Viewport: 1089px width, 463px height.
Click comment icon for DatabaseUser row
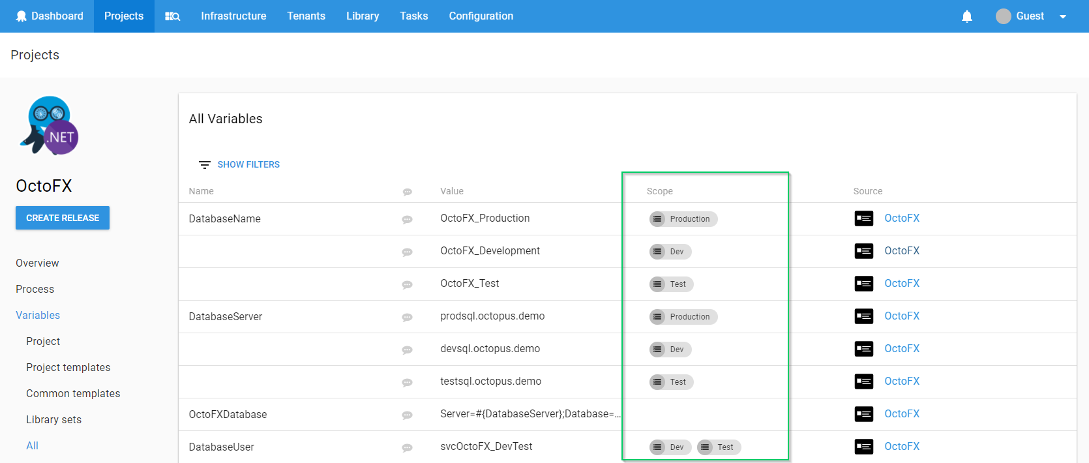[x=408, y=447]
